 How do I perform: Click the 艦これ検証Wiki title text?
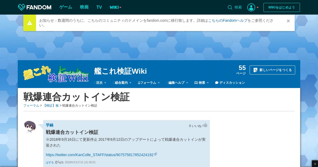point(121,71)
